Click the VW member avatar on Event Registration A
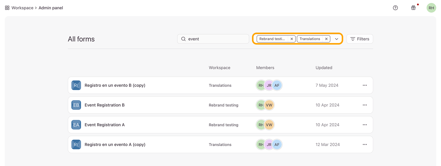Image resolution: width=441 pixels, height=166 pixels. pos(269,125)
